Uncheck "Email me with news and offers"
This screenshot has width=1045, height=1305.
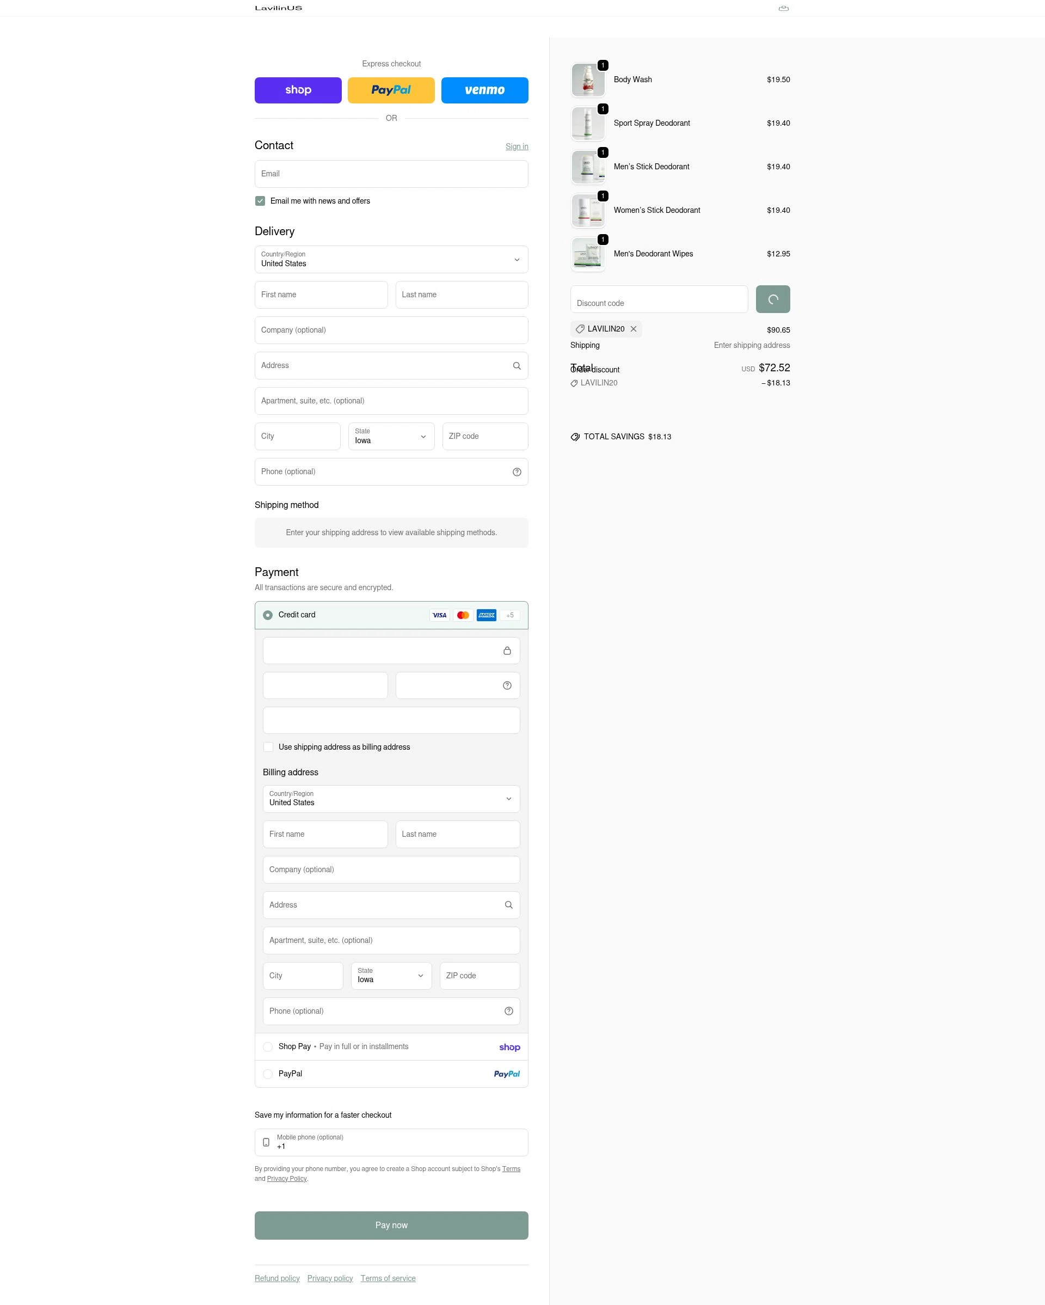click(260, 200)
